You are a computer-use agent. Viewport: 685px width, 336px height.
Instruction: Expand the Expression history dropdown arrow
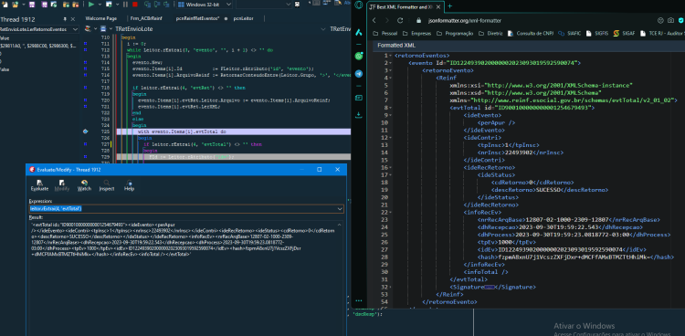click(340, 209)
